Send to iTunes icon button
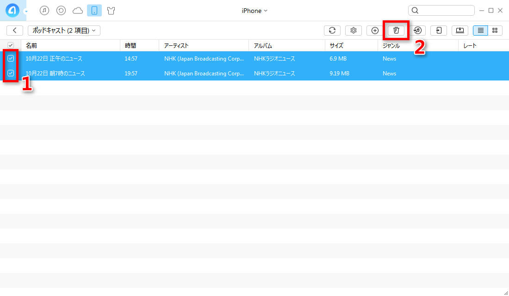This screenshot has width=509, height=296. 417,30
